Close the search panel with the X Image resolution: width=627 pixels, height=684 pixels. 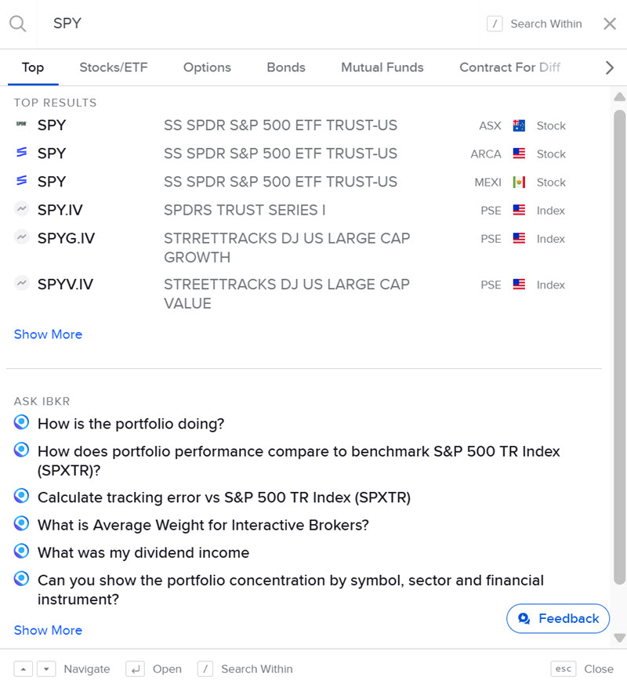610,24
